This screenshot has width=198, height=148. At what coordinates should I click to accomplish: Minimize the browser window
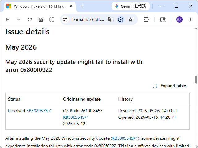162,6
